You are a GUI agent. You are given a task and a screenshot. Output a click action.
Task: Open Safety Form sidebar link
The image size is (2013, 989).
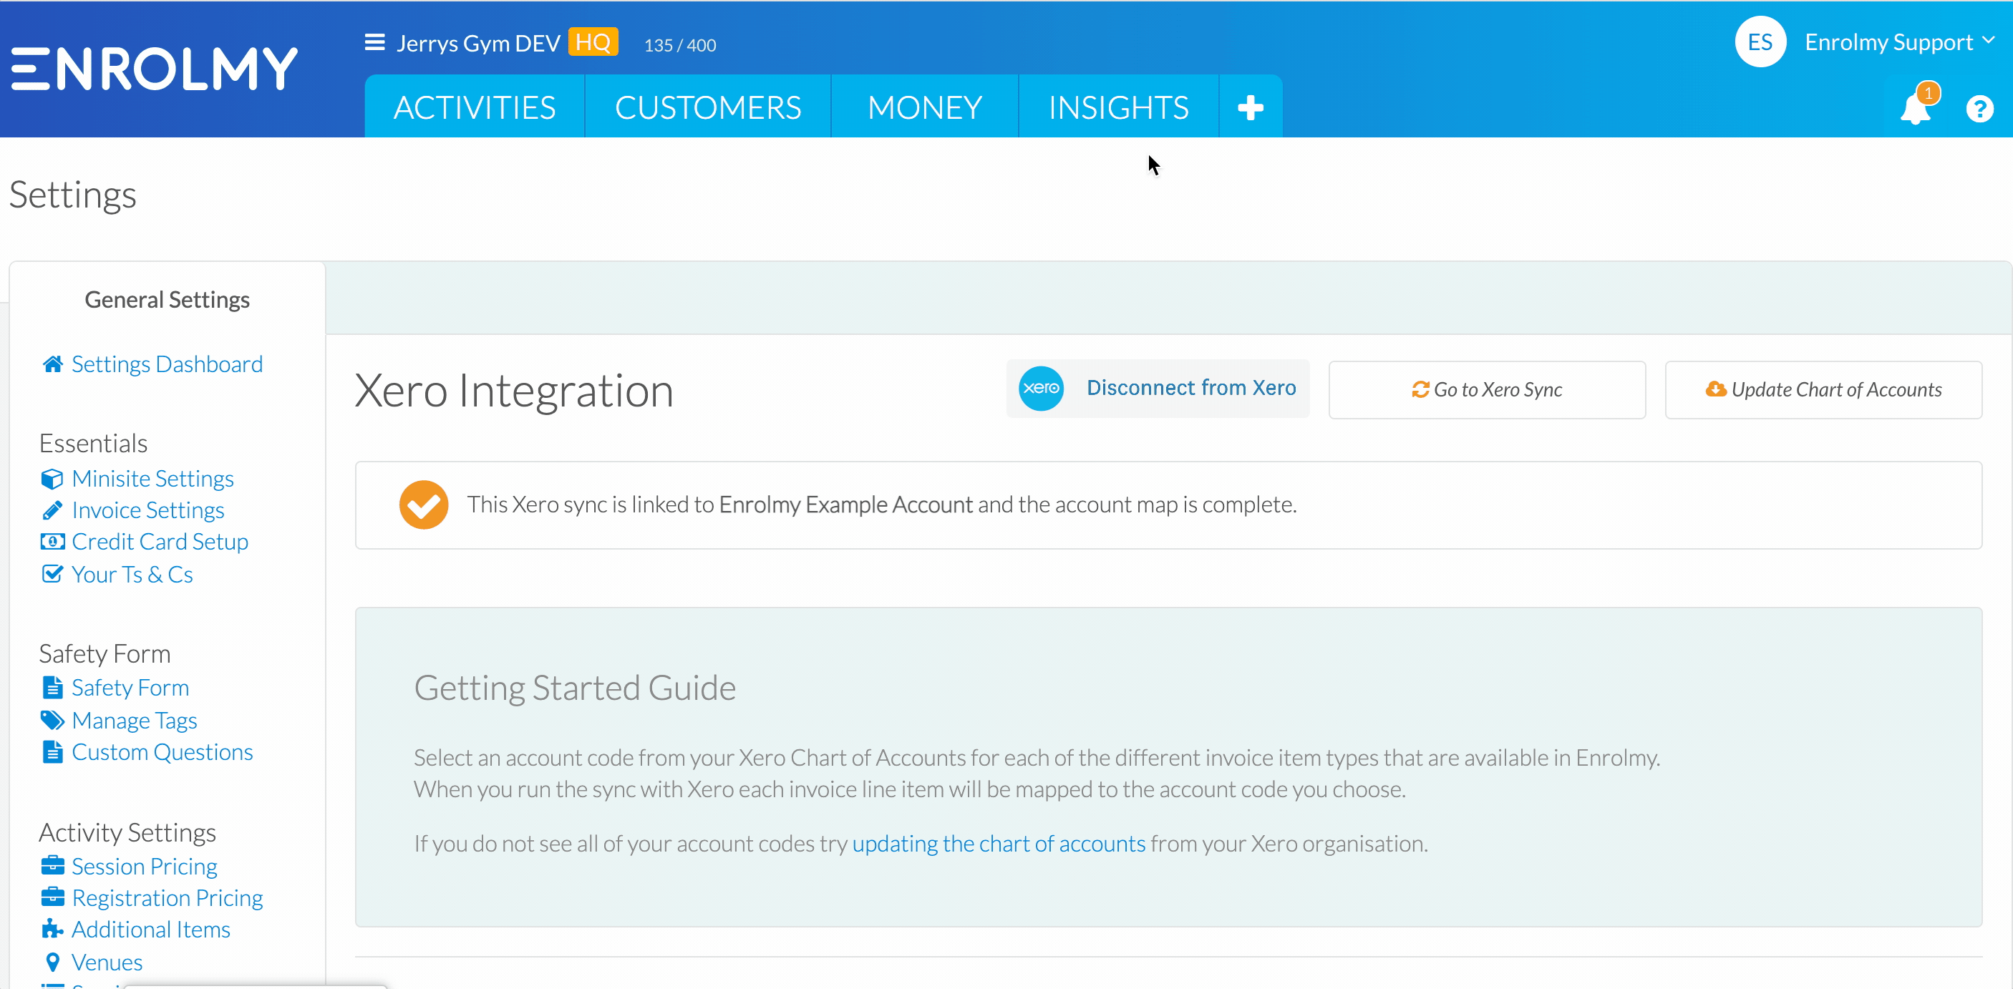click(130, 688)
